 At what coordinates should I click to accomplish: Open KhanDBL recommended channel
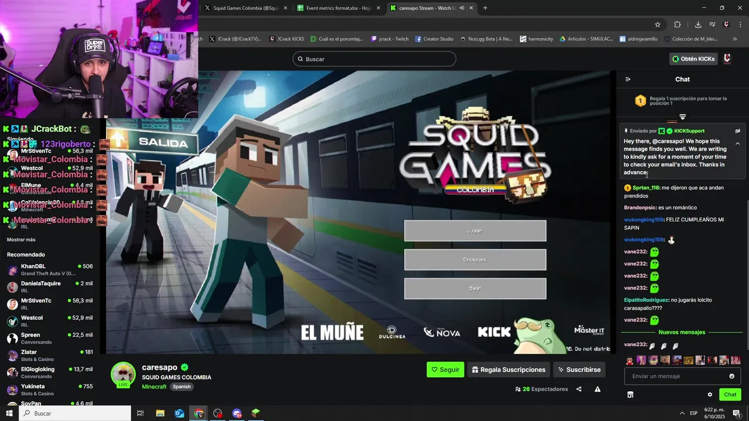pos(50,270)
